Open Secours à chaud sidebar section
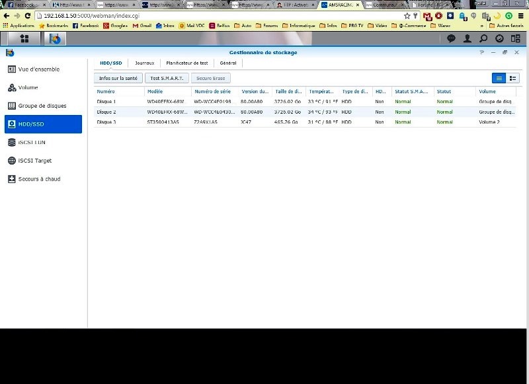The height and width of the screenshot is (384, 529). (x=43, y=179)
